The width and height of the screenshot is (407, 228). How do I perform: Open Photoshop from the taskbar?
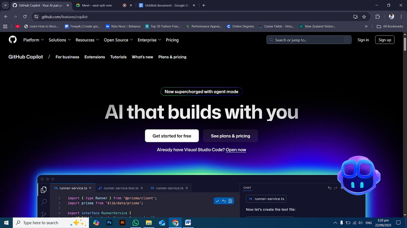(109, 223)
